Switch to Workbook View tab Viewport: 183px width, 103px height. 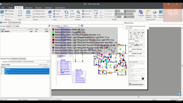pos(15,23)
